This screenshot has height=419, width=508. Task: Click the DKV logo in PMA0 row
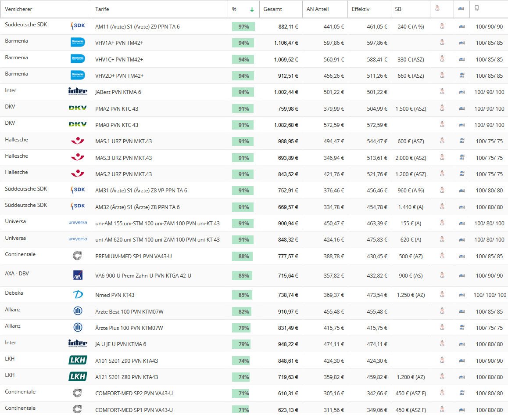[78, 125]
